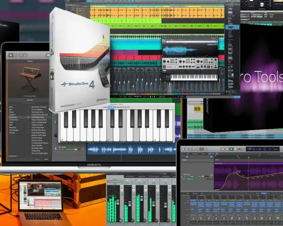Image resolution: width=283 pixels, height=226 pixels.
Task: Click the Save button at the Library bottom
Action: (47, 159)
